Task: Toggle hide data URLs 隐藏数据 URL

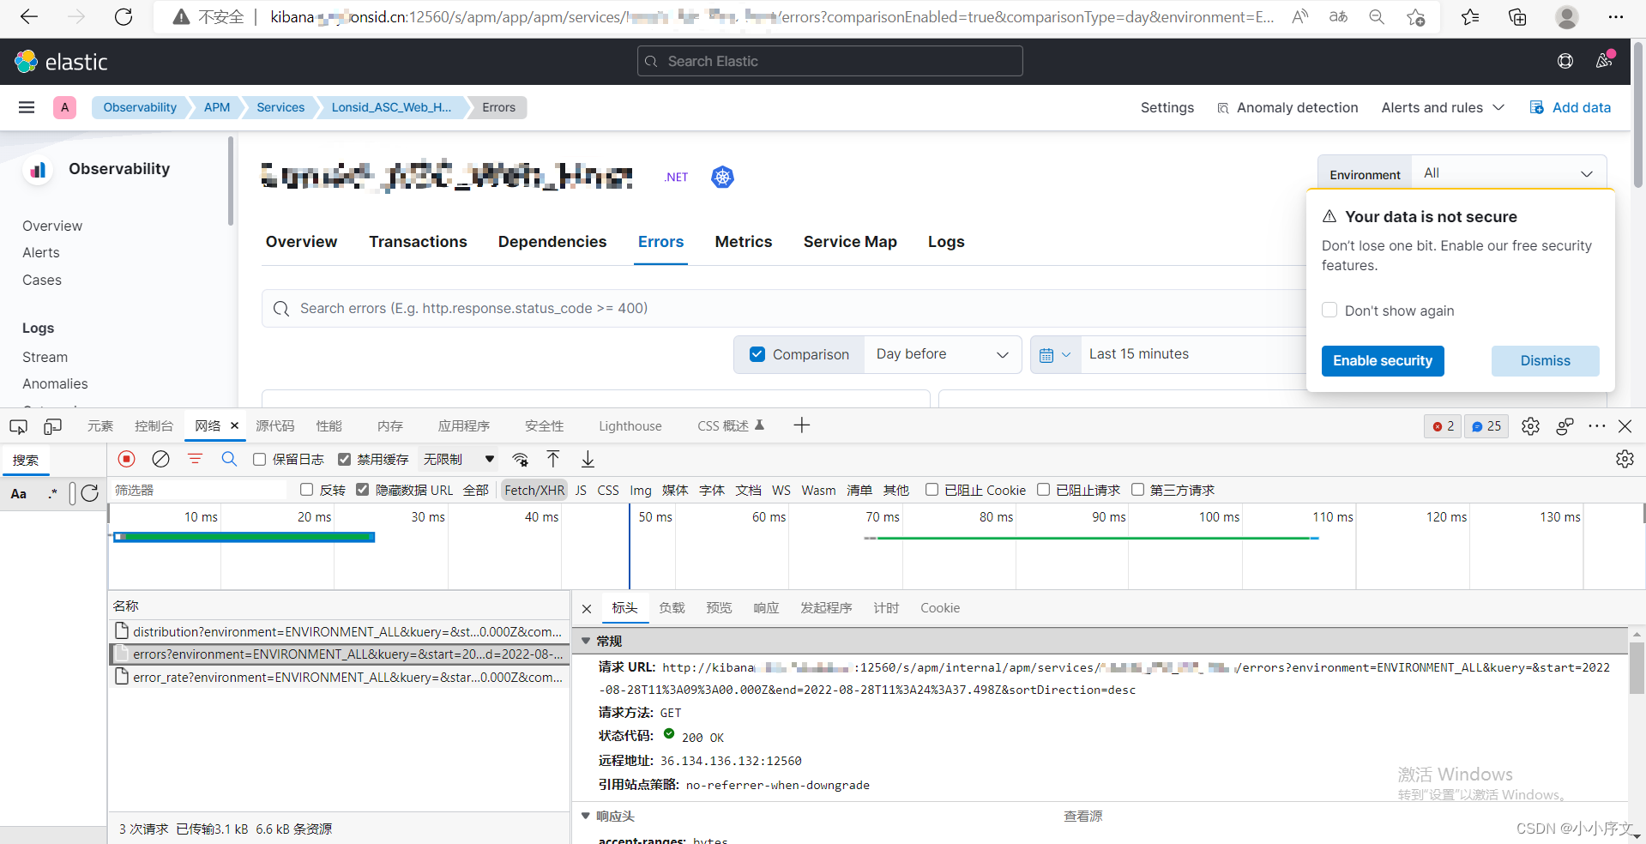Action: (x=362, y=490)
